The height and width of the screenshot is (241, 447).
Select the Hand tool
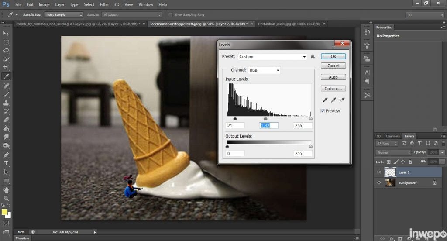(x=6, y=190)
